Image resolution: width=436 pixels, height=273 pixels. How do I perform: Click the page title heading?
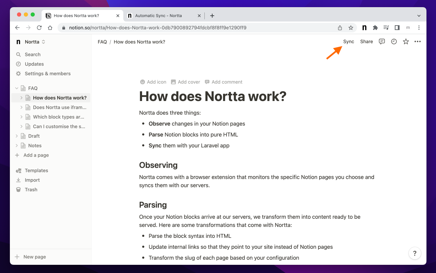coord(213,97)
